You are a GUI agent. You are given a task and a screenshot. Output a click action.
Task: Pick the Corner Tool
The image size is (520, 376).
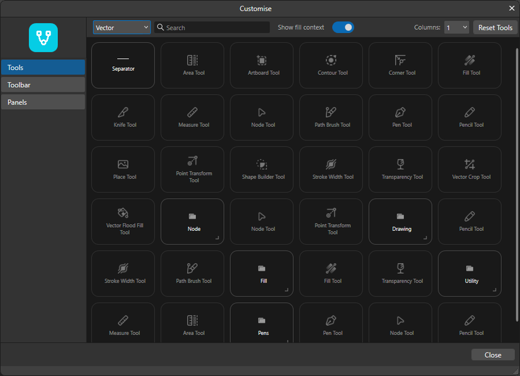point(400,65)
